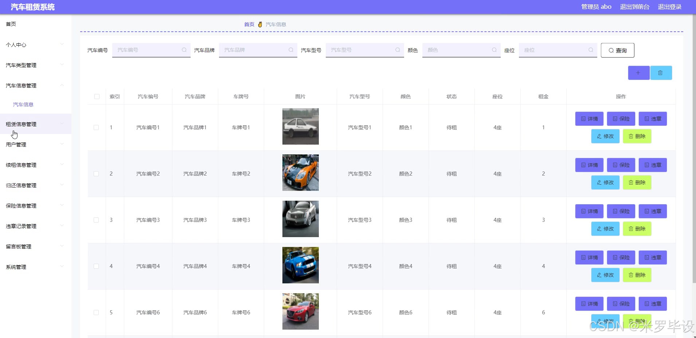
Task: Open blue car image of 汽车编号4
Action: [301, 265]
